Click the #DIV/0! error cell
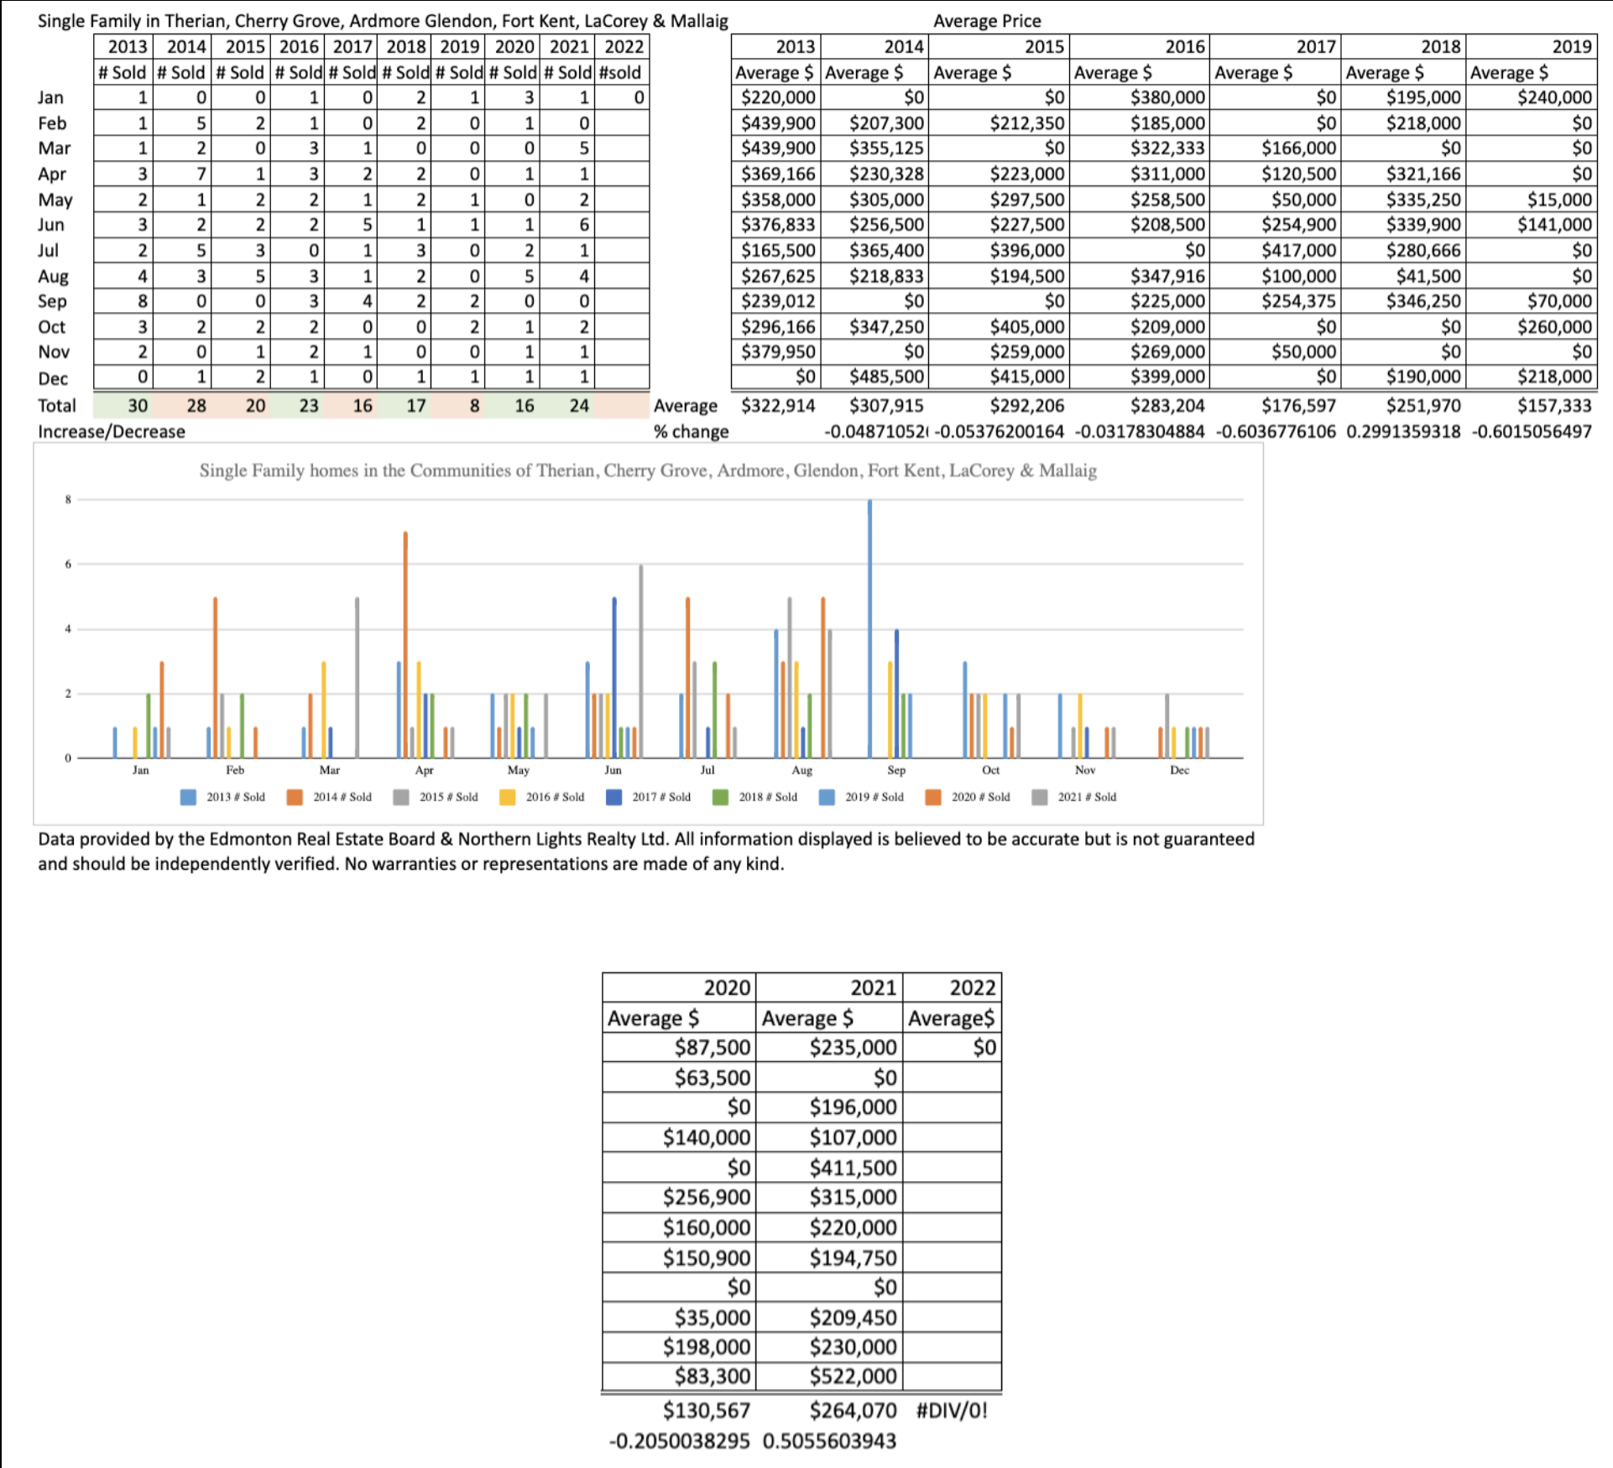The image size is (1613, 1468). point(952,1411)
